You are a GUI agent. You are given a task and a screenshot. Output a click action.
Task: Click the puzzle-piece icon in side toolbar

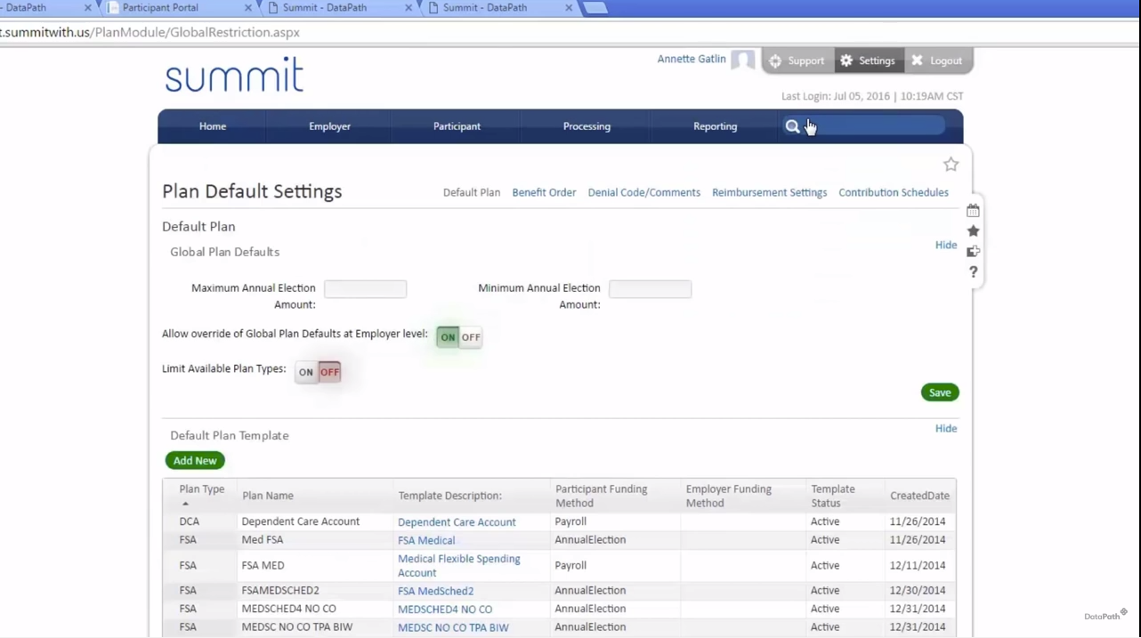tap(973, 252)
